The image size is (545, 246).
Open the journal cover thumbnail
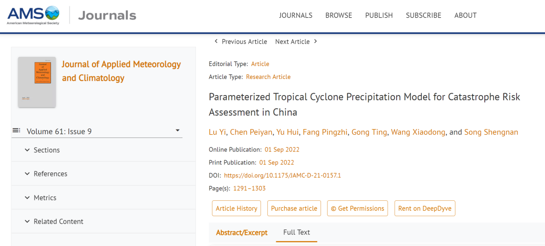click(37, 82)
